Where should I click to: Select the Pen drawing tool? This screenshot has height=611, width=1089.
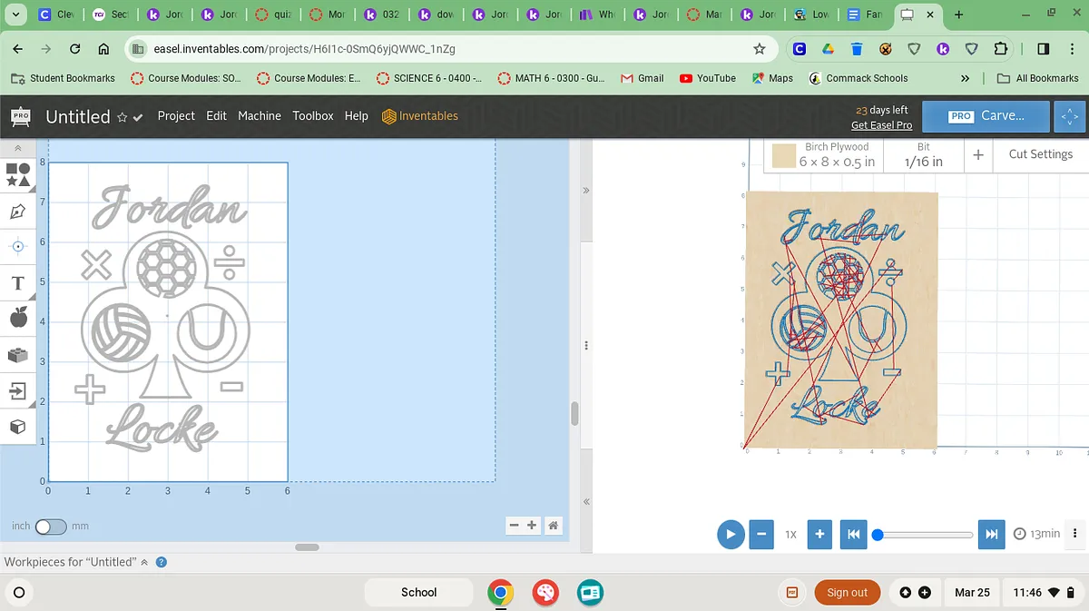pyautogui.click(x=17, y=212)
